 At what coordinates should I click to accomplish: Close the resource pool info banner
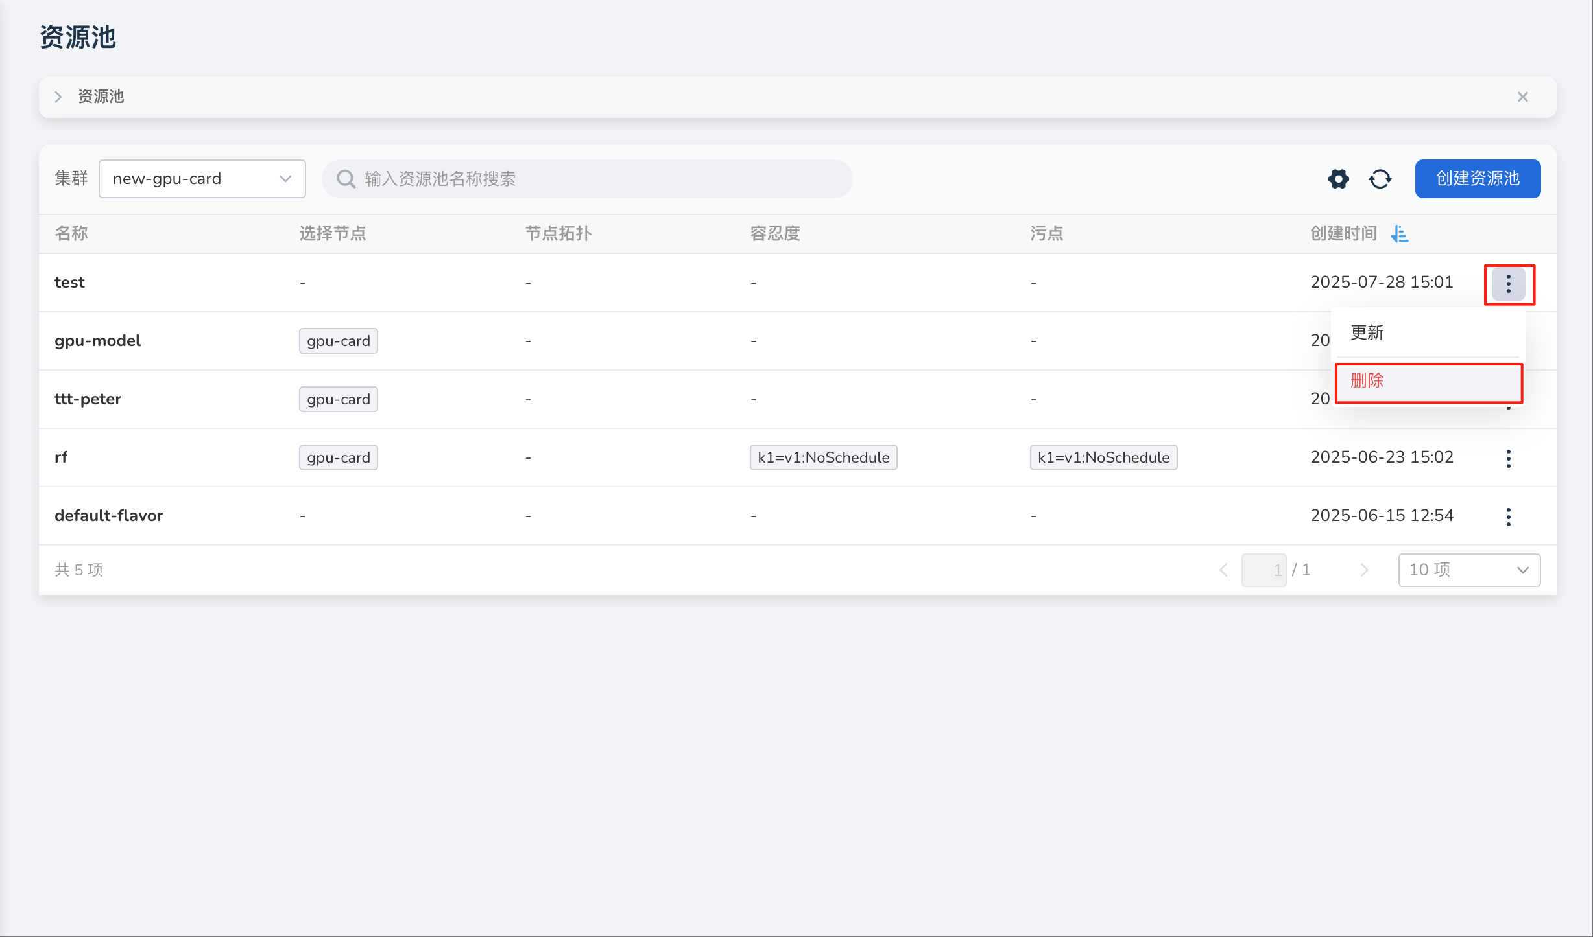[x=1522, y=97]
